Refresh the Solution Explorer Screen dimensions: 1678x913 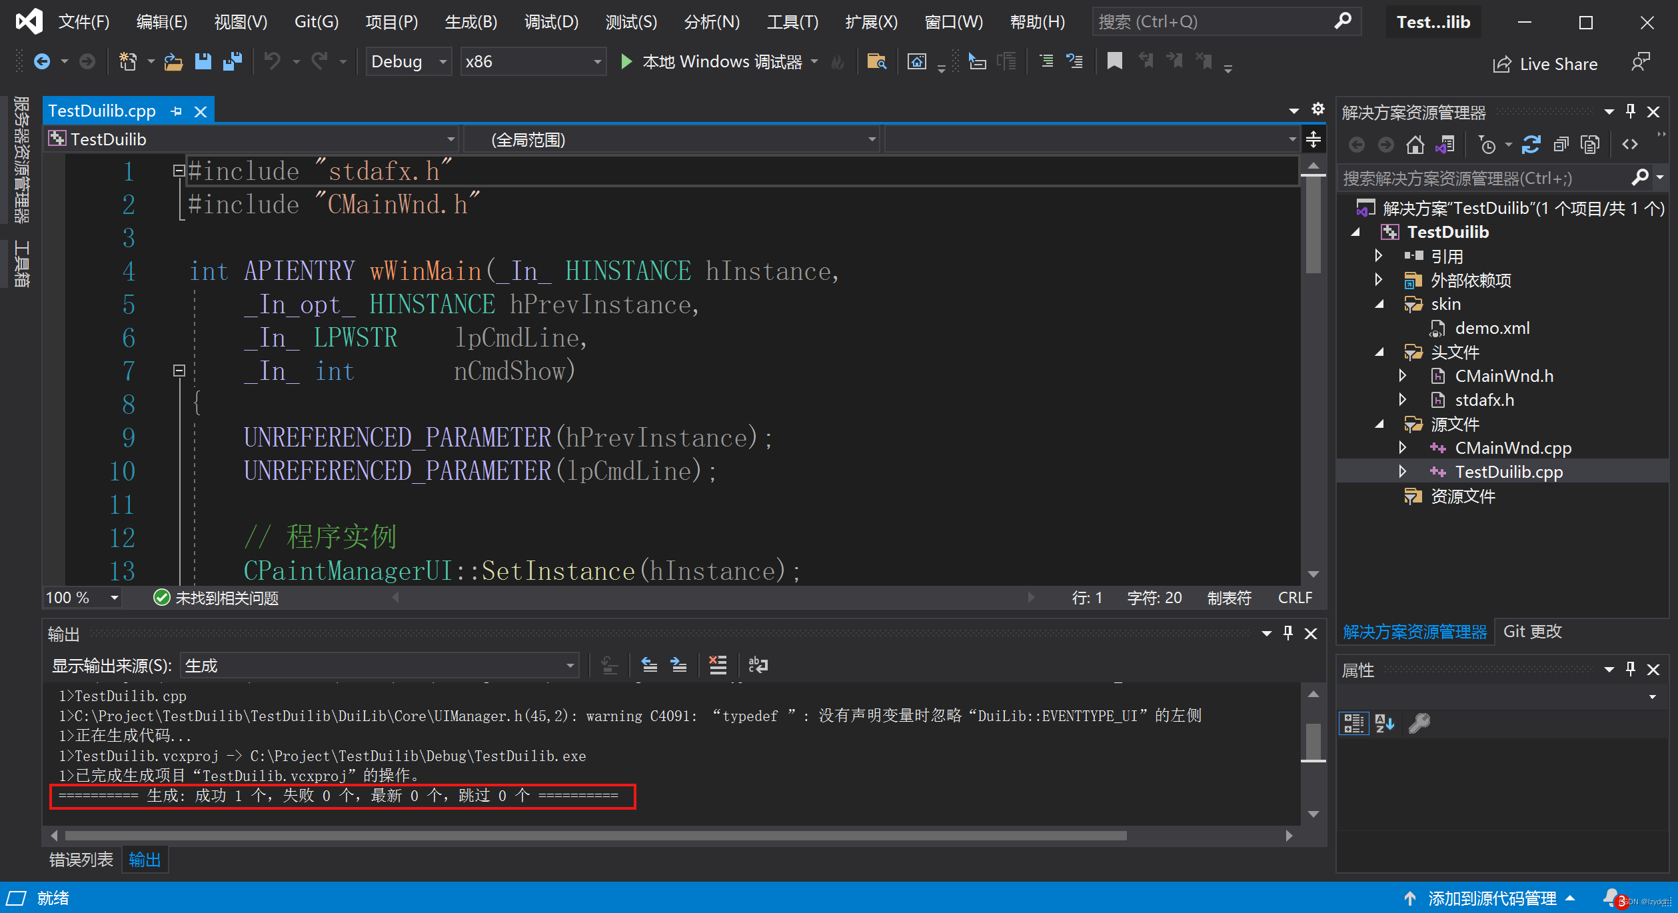point(1531,144)
